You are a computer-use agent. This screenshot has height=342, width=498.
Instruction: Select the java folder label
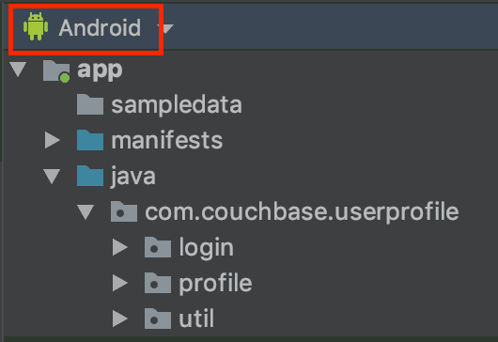[x=133, y=178]
